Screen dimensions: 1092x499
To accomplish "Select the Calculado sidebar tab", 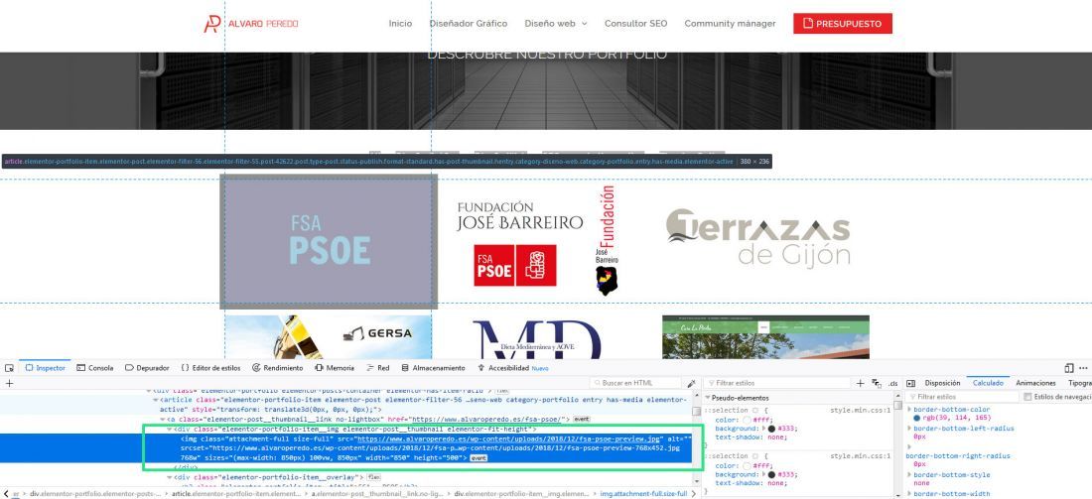I will tap(988, 384).
